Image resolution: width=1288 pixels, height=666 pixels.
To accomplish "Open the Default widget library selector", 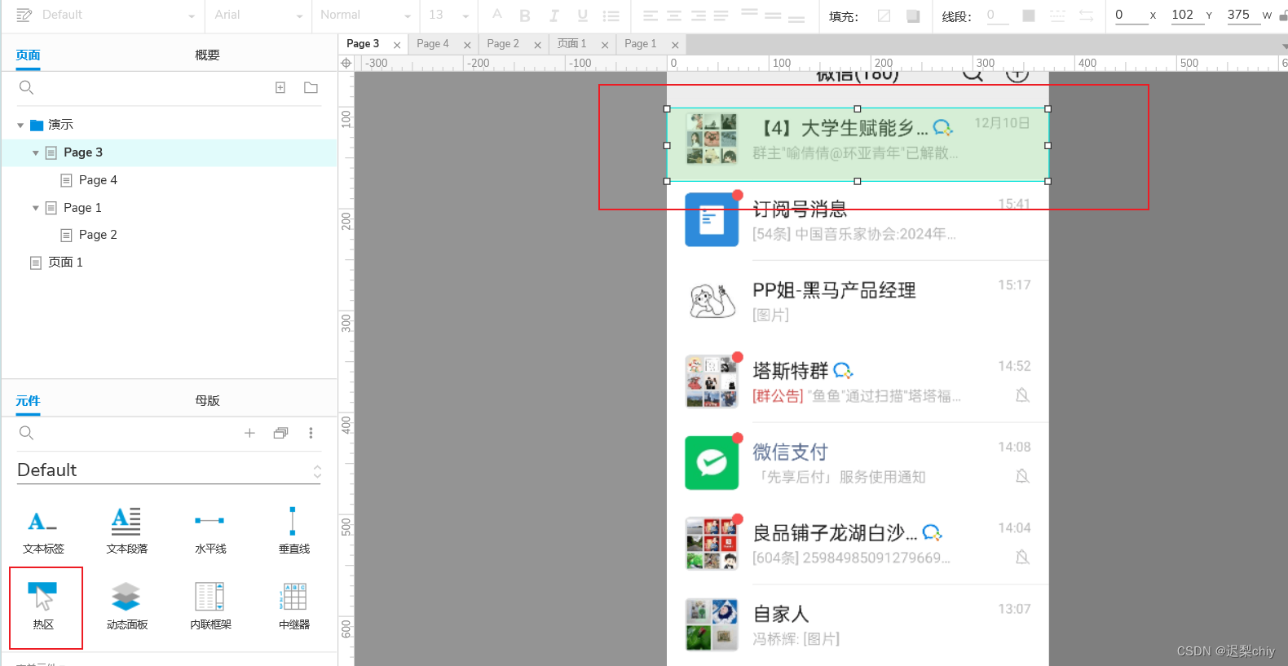I will point(169,470).
